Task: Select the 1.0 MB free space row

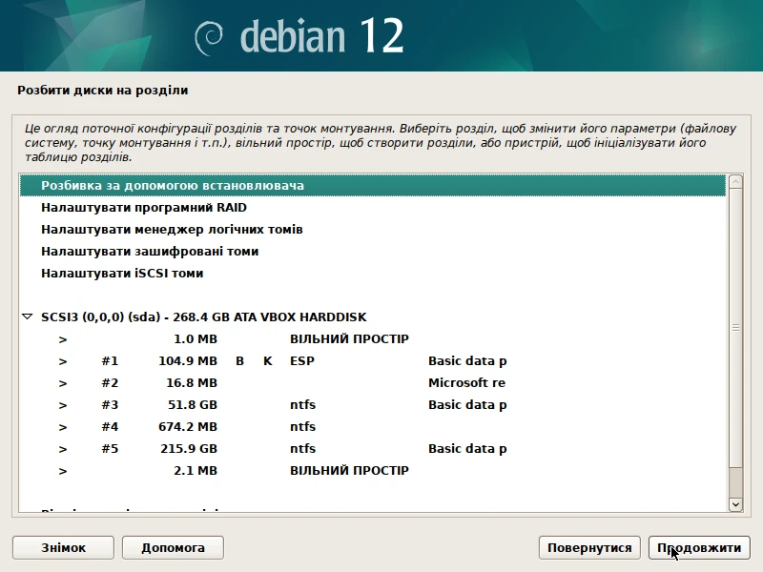Action: (373, 339)
